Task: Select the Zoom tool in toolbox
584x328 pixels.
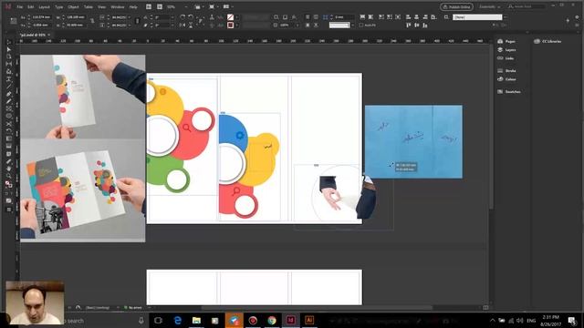Action: click(9, 176)
